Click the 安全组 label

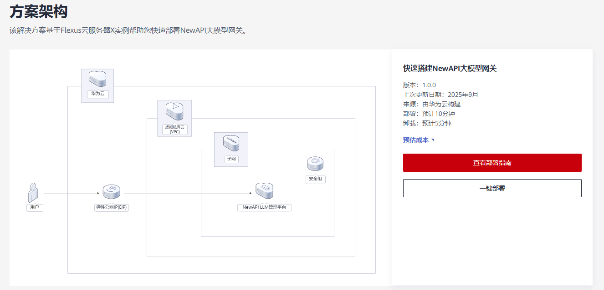(315, 179)
